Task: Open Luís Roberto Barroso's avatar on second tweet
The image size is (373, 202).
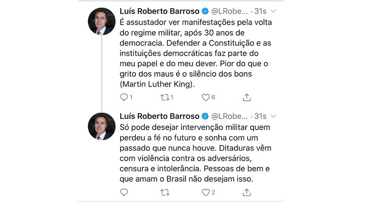Action: [x=101, y=126]
